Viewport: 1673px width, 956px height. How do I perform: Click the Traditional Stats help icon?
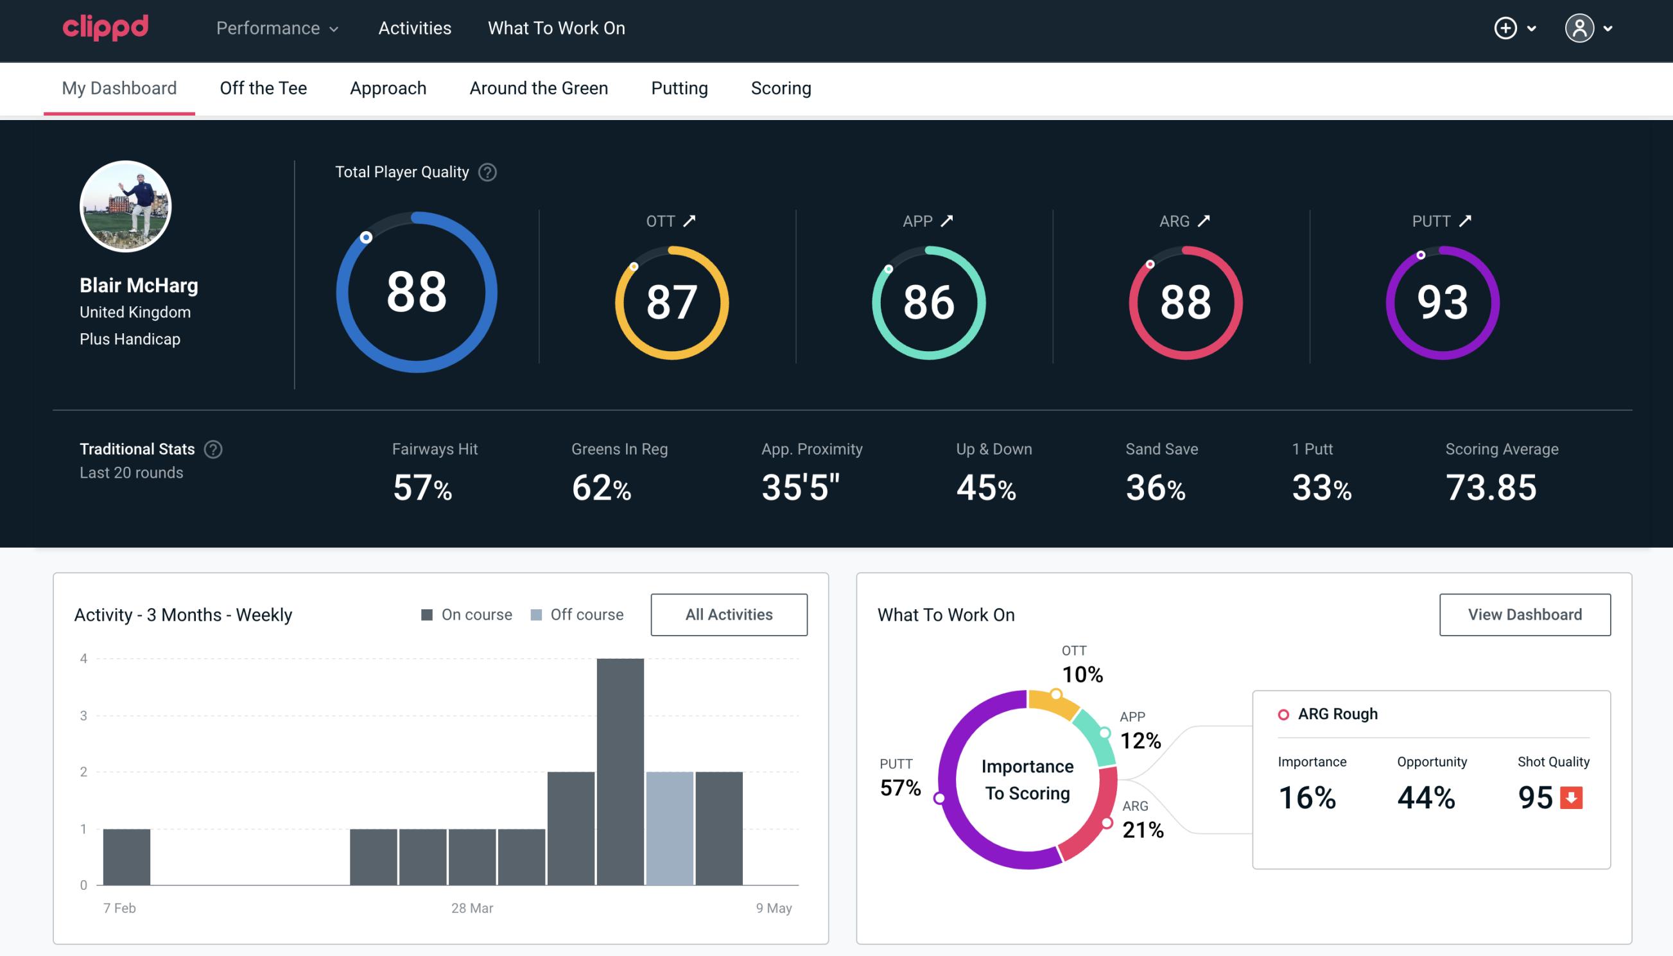[x=212, y=449]
